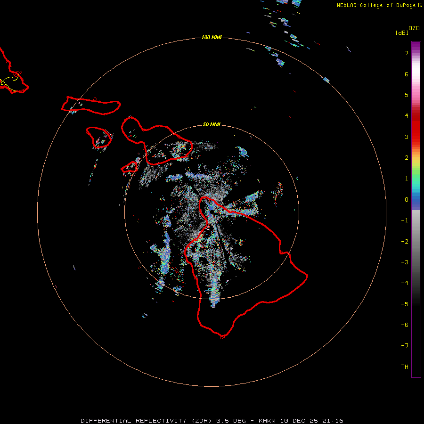Click the -4 value on color scale
This screenshot has height=424, width=424.
pyautogui.click(x=405, y=283)
